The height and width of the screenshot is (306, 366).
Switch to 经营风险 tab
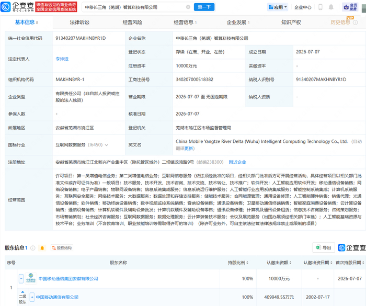(x=132, y=22)
